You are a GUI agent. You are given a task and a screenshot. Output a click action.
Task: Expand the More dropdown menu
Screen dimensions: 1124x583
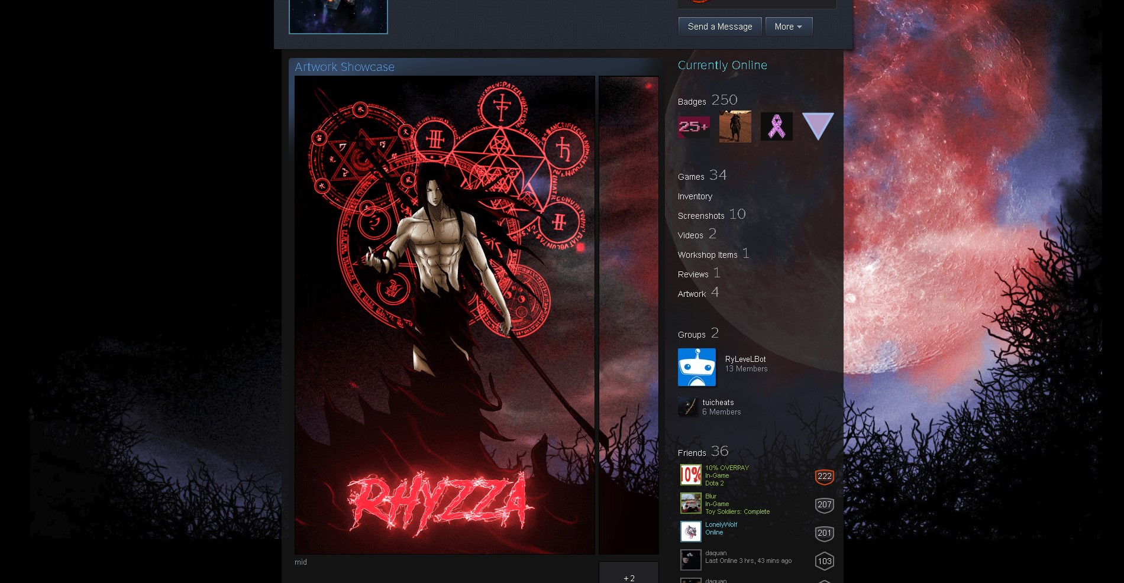pyautogui.click(x=789, y=27)
